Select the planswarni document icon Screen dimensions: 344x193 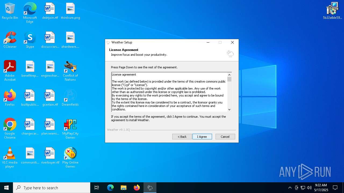(50, 127)
